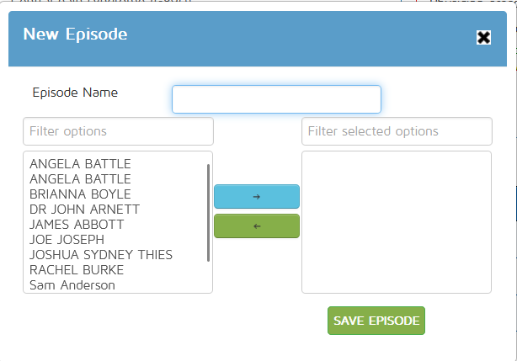517x361 pixels.
Task: Click the New Episode header title
Action: (75, 35)
